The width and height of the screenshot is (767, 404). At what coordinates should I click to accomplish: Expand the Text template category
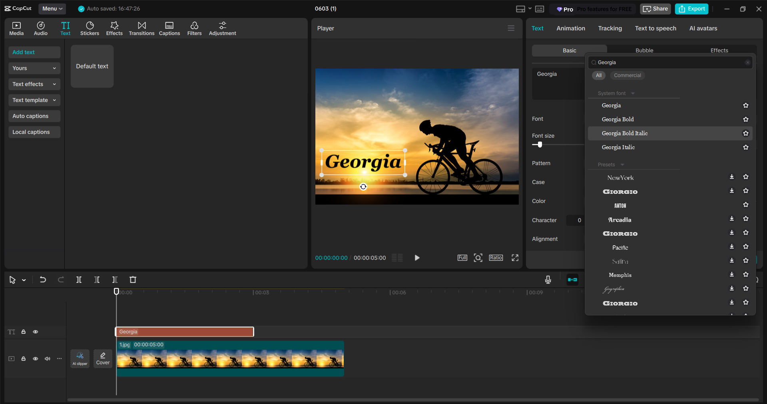[34, 100]
